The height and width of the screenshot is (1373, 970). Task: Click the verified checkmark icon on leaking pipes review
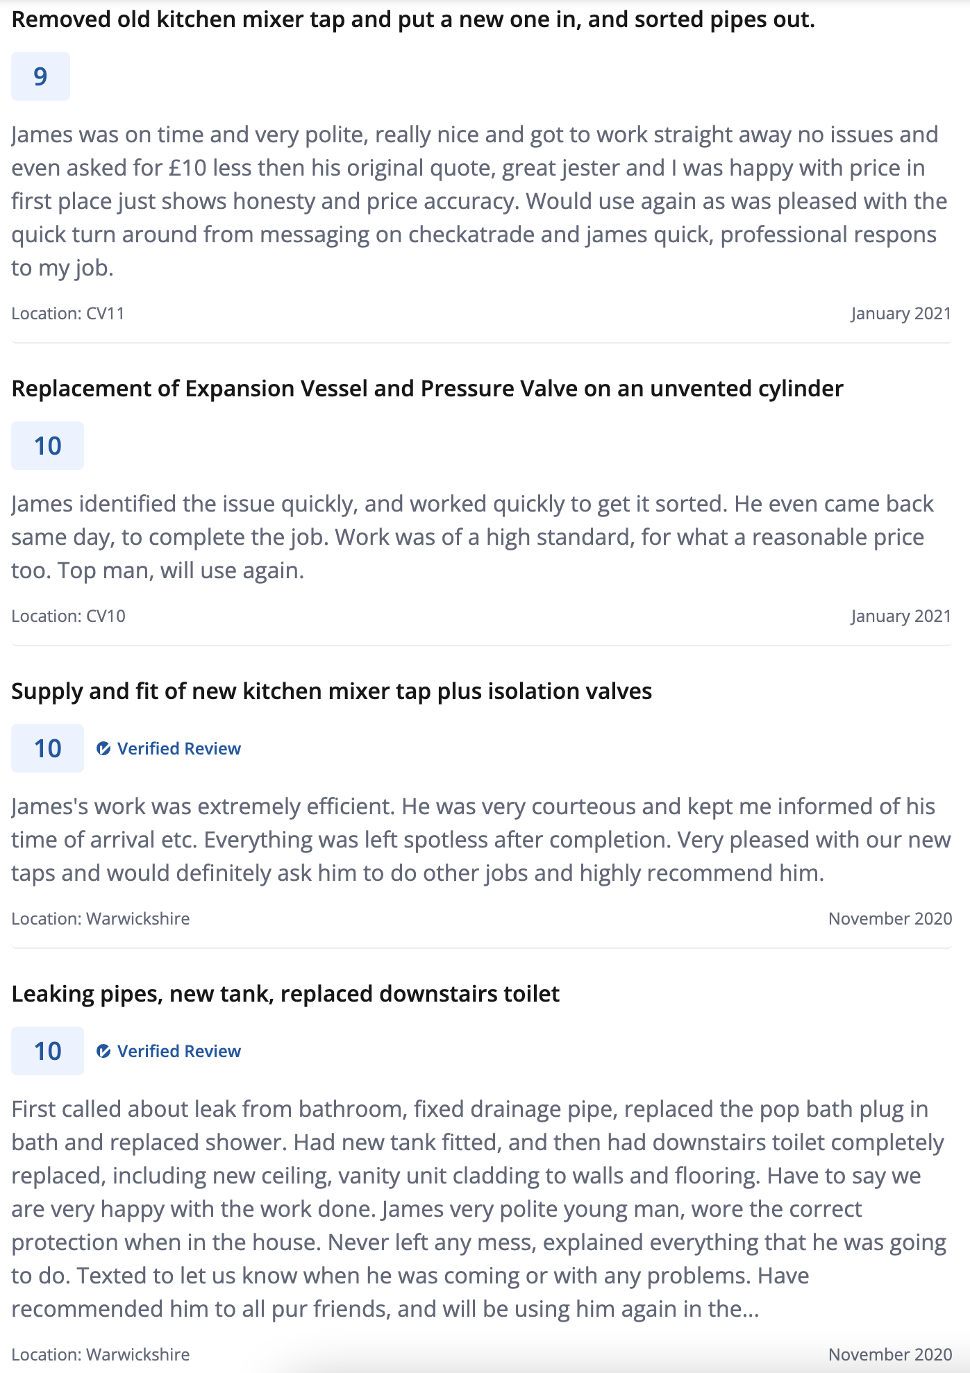(x=103, y=1051)
